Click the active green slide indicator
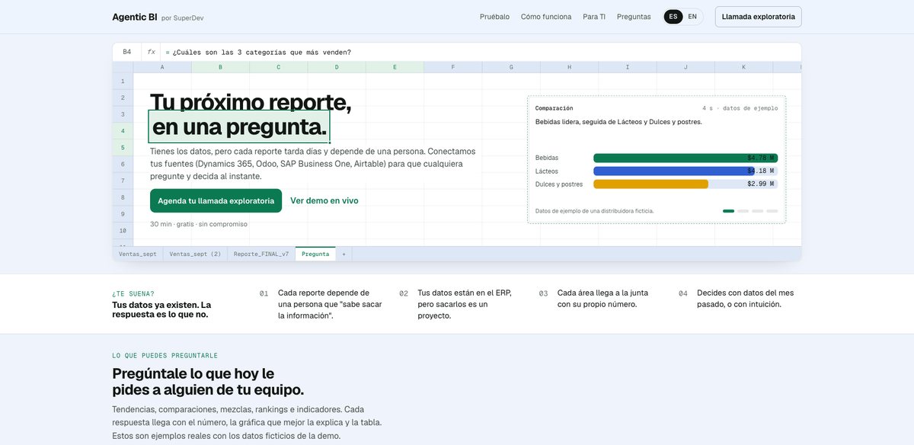Image resolution: width=914 pixels, height=445 pixels. (729, 211)
